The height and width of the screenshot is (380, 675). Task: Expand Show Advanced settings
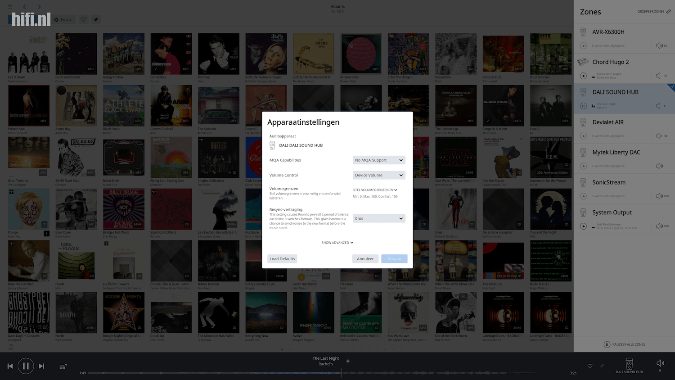[337, 243]
